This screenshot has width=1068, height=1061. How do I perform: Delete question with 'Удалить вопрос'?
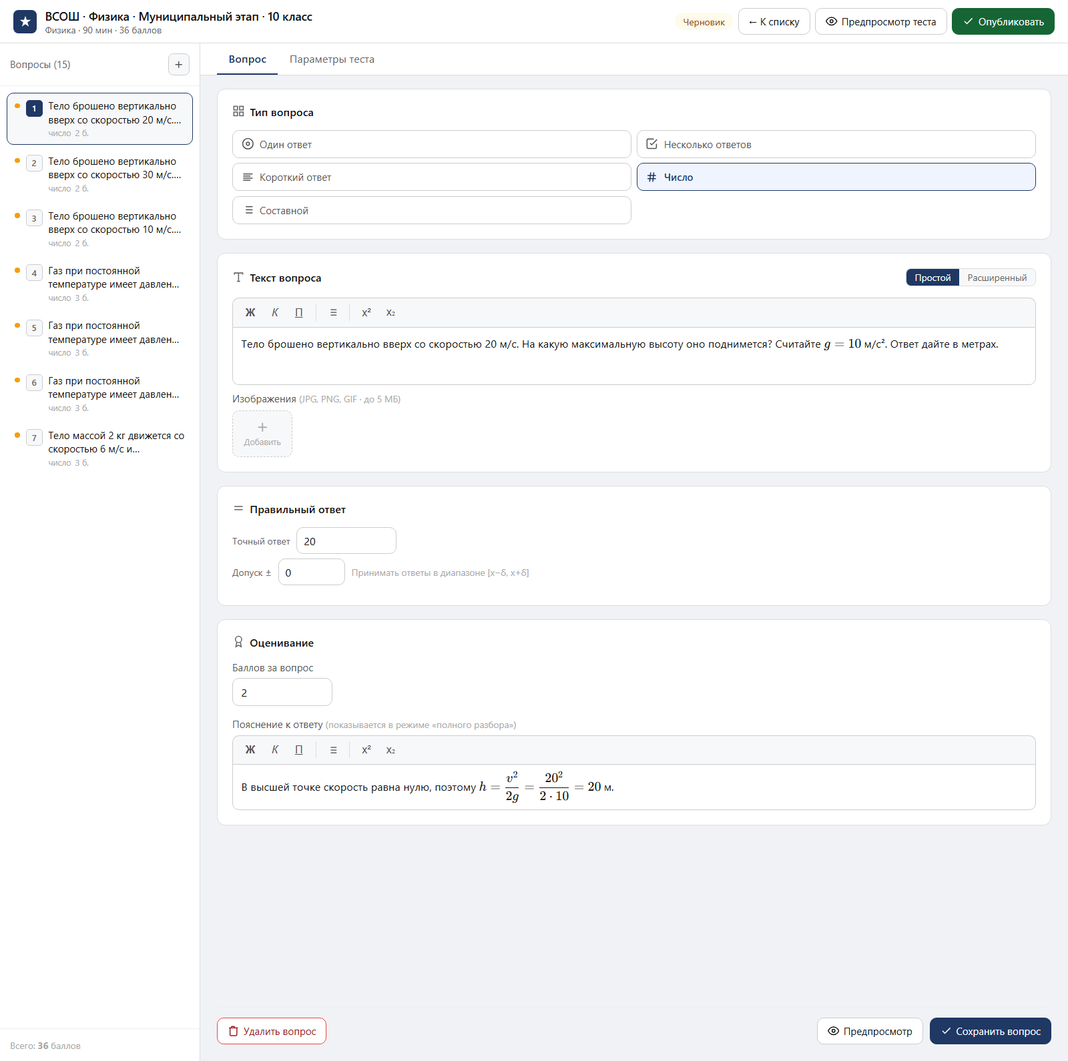point(272,1031)
